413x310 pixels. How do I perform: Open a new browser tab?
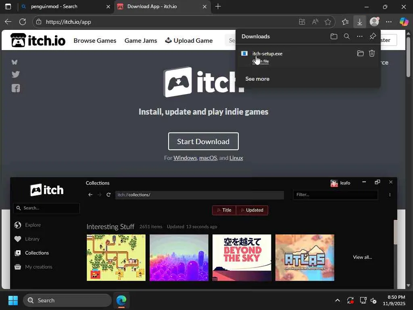(218, 6)
